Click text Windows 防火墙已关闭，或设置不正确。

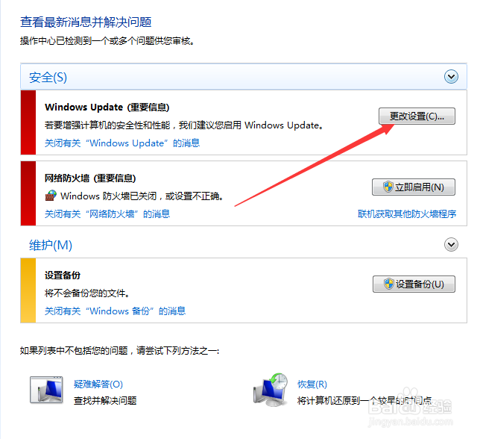click(x=142, y=196)
